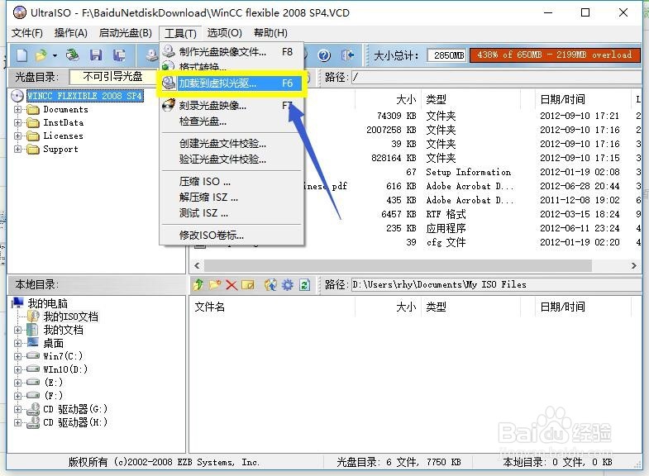Click the red X delete icon

pos(231,284)
